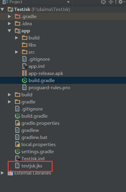Select app-release.apk file
Image resolution: width=126 pixels, height=192 pixels.
[46, 73]
